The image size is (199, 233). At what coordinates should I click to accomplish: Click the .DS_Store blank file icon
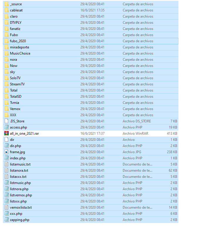pos(6,121)
